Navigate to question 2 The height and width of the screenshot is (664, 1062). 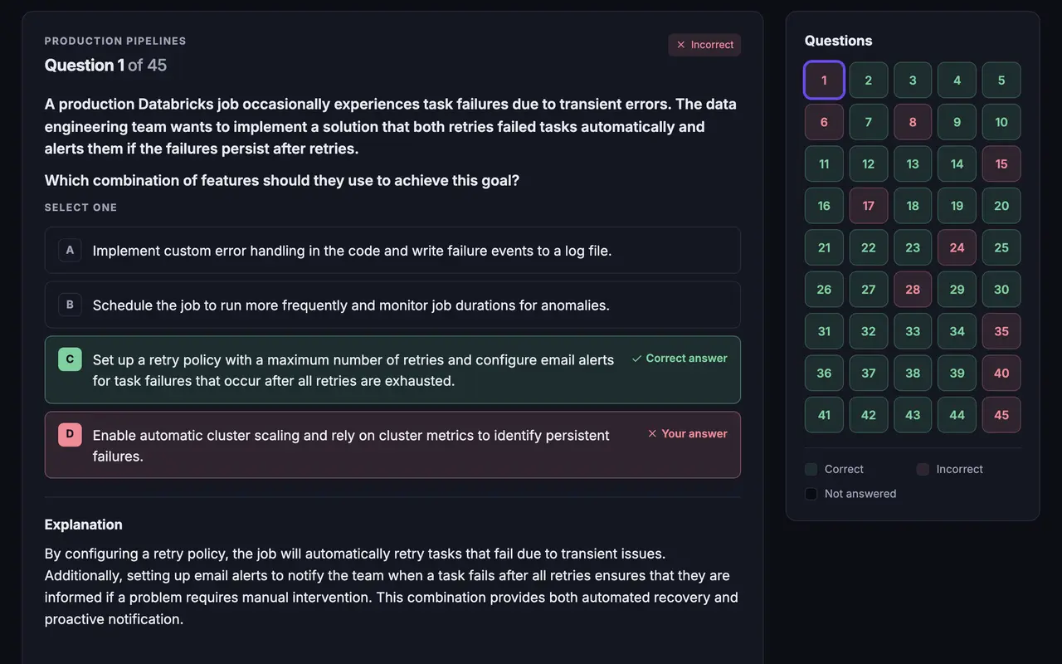[869, 81]
